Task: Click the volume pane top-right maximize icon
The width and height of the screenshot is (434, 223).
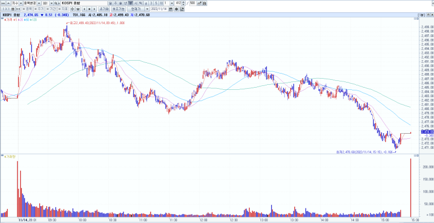Action: [x=417, y=156]
